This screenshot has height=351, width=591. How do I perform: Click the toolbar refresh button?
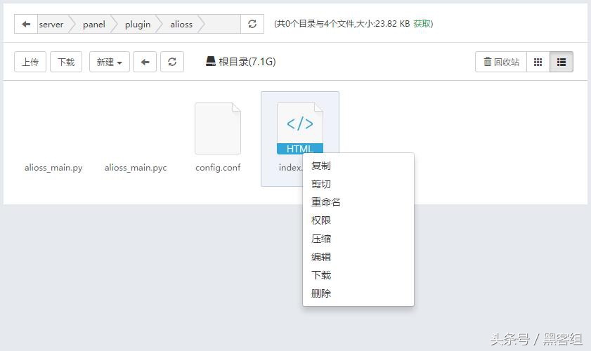172,62
